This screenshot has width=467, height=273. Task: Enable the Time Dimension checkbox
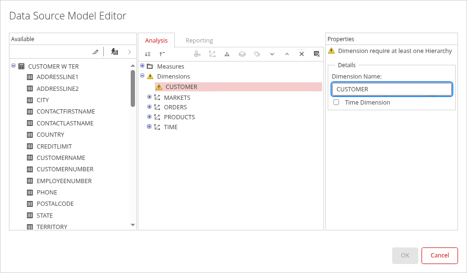click(336, 102)
